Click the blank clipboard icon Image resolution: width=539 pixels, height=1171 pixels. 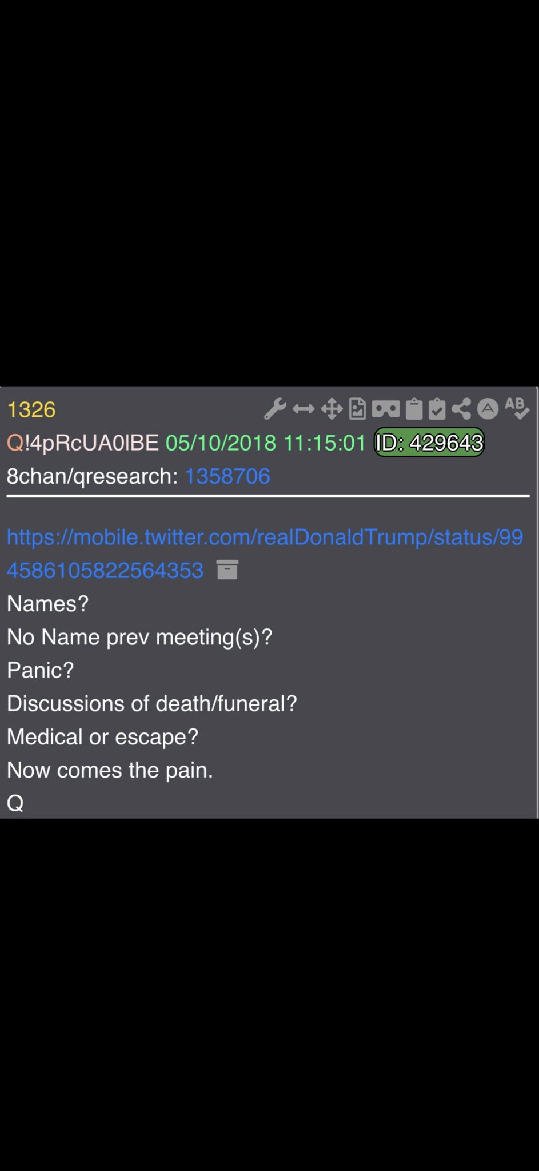pos(414,409)
